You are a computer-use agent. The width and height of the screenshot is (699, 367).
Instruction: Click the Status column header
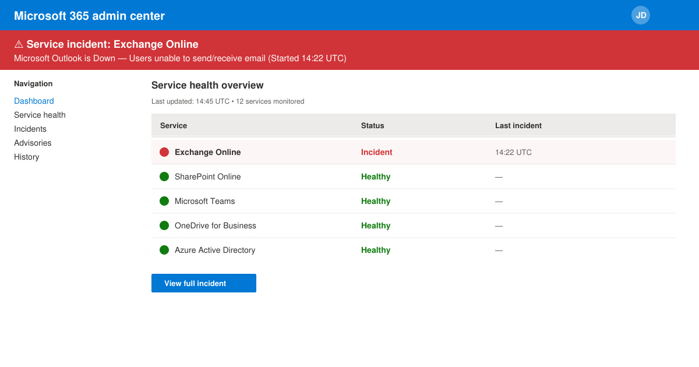click(x=373, y=125)
